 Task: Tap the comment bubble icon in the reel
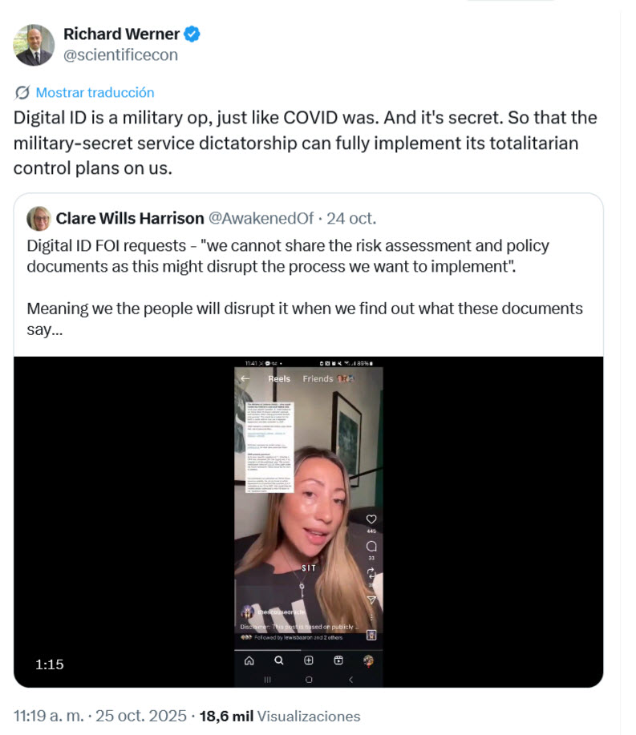click(x=371, y=547)
